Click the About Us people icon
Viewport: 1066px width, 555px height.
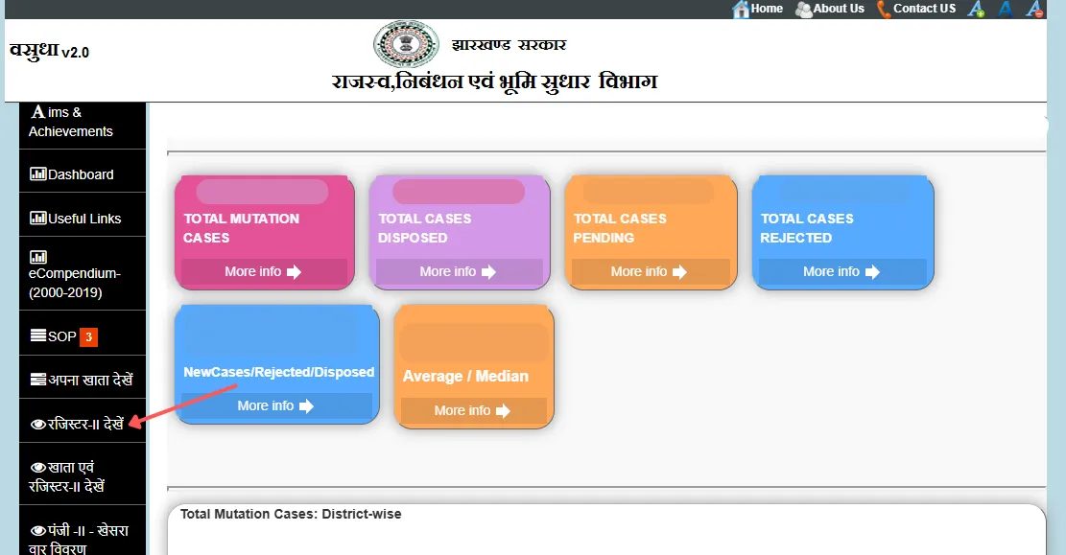(803, 9)
